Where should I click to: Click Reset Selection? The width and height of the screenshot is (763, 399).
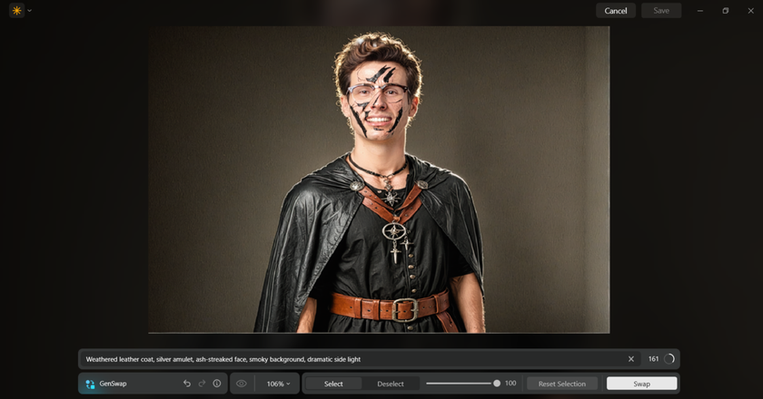pos(561,384)
